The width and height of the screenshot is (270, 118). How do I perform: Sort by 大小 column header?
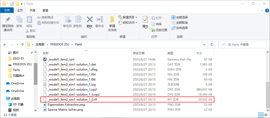tap(199, 53)
